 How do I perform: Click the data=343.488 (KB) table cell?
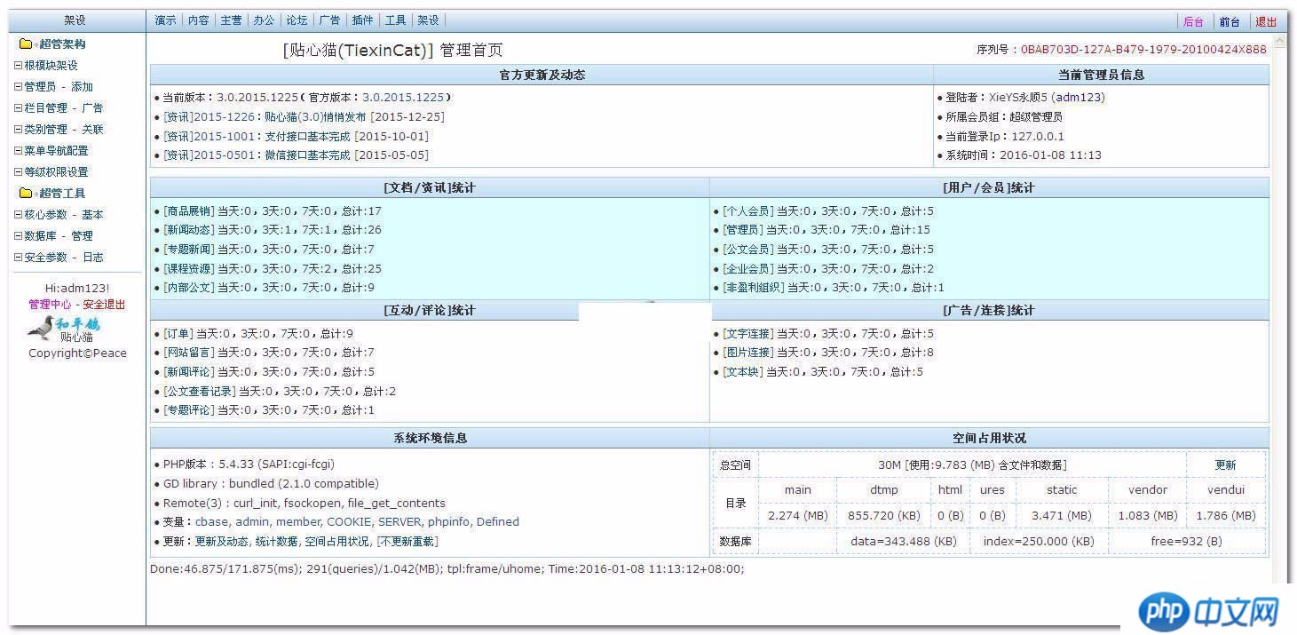[904, 541]
